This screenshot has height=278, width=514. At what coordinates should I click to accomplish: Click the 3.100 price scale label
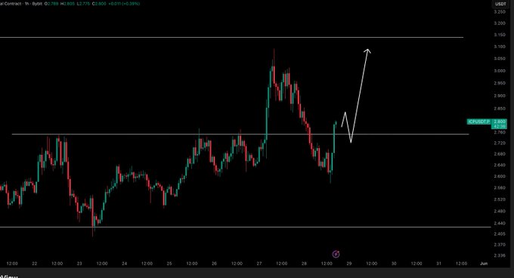[499, 47]
